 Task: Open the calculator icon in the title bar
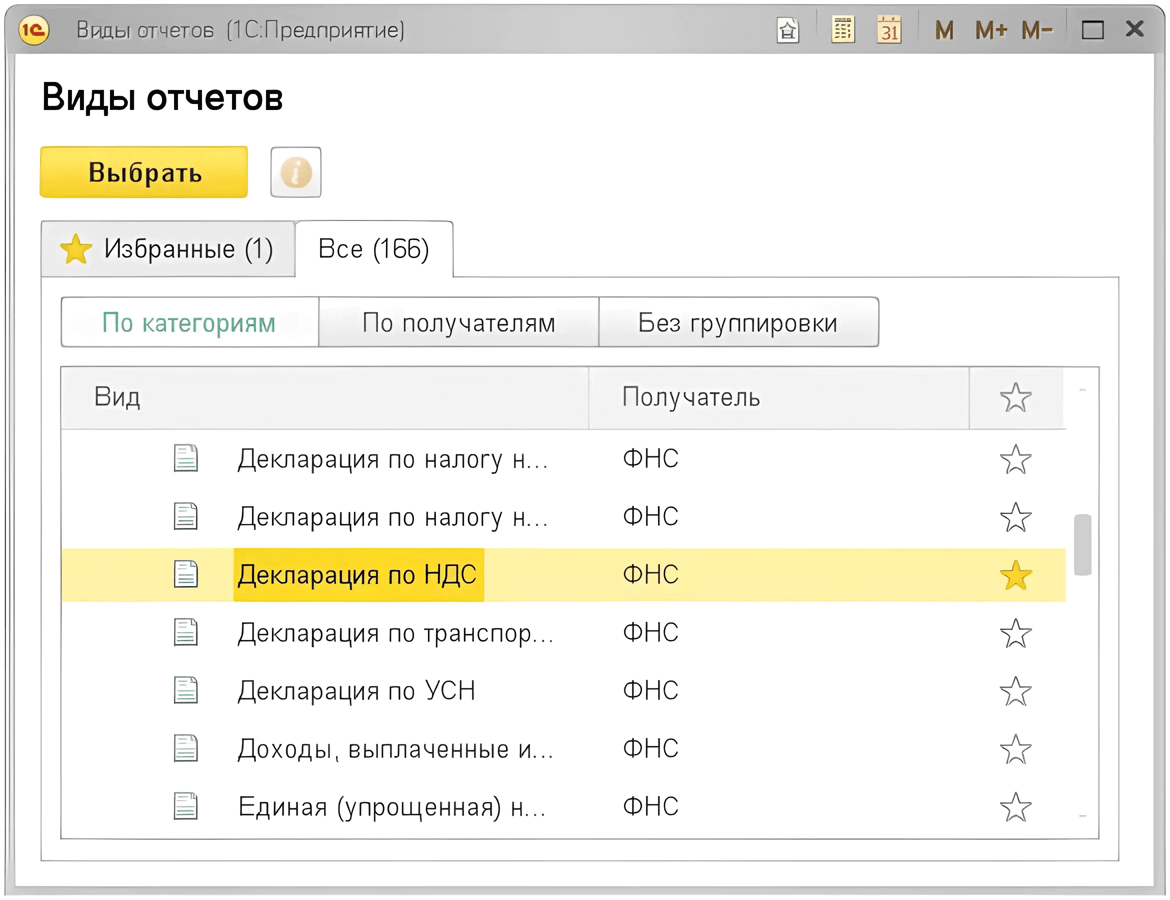842,29
